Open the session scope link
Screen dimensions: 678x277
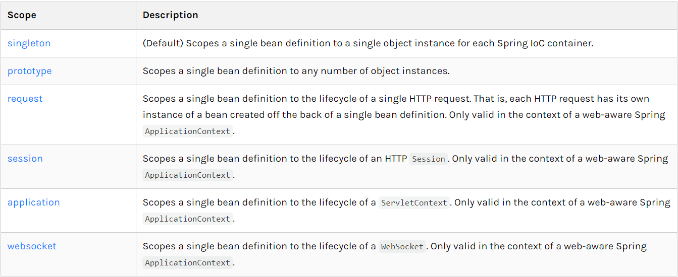(x=25, y=159)
